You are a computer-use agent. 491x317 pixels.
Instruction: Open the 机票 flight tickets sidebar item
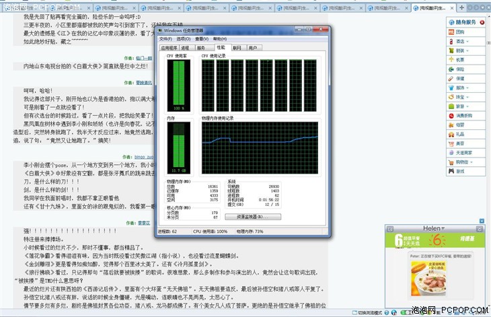[450, 60]
